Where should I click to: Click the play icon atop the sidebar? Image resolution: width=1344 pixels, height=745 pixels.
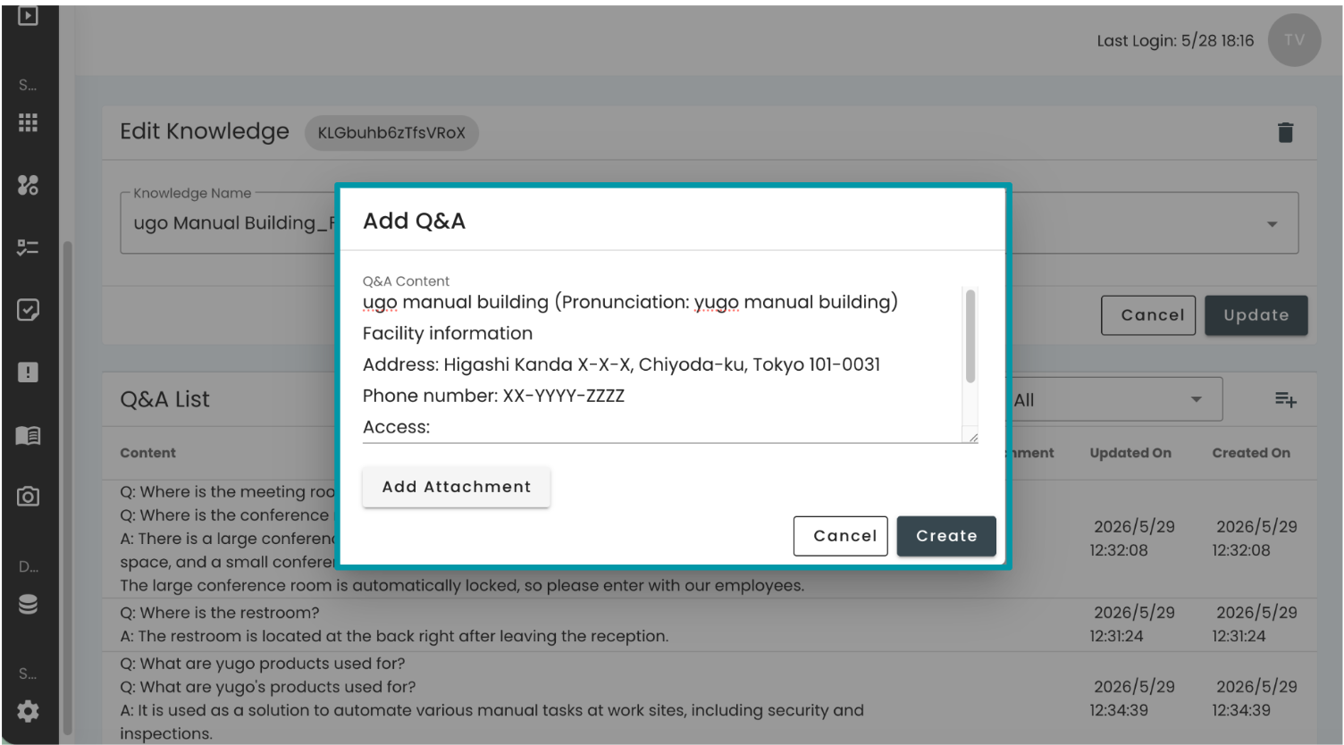coord(28,16)
